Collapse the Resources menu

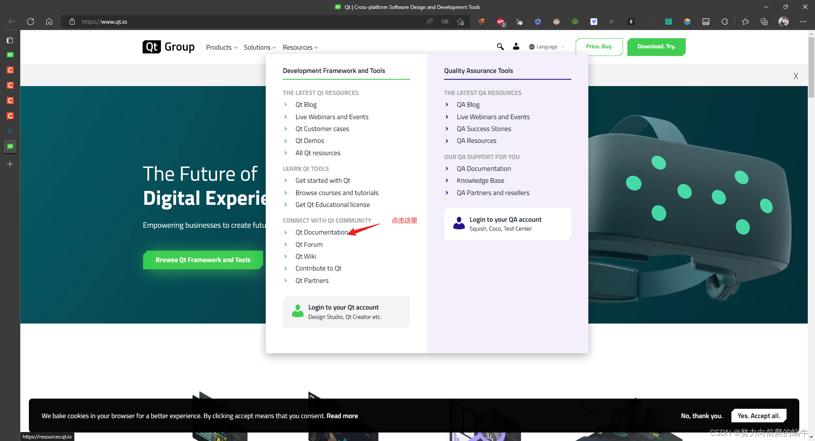coord(301,47)
